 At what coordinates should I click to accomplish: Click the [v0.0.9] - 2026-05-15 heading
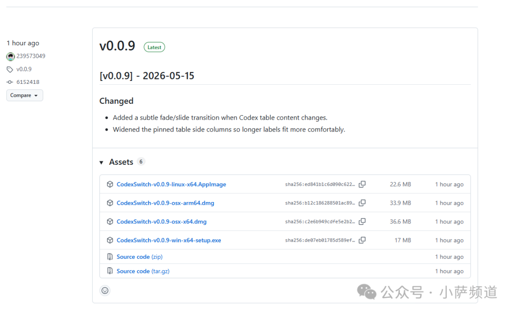[x=147, y=76]
